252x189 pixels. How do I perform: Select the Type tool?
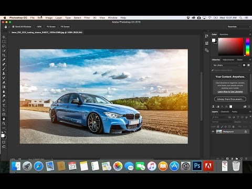(x=4, y=106)
